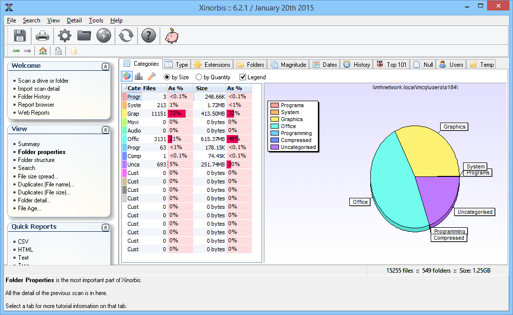Click the Size column header
The image size is (513, 315).
coord(210,88)
